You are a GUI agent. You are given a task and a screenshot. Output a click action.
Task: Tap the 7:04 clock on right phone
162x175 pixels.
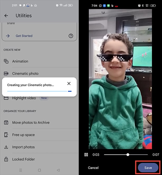tap(94, 6)
